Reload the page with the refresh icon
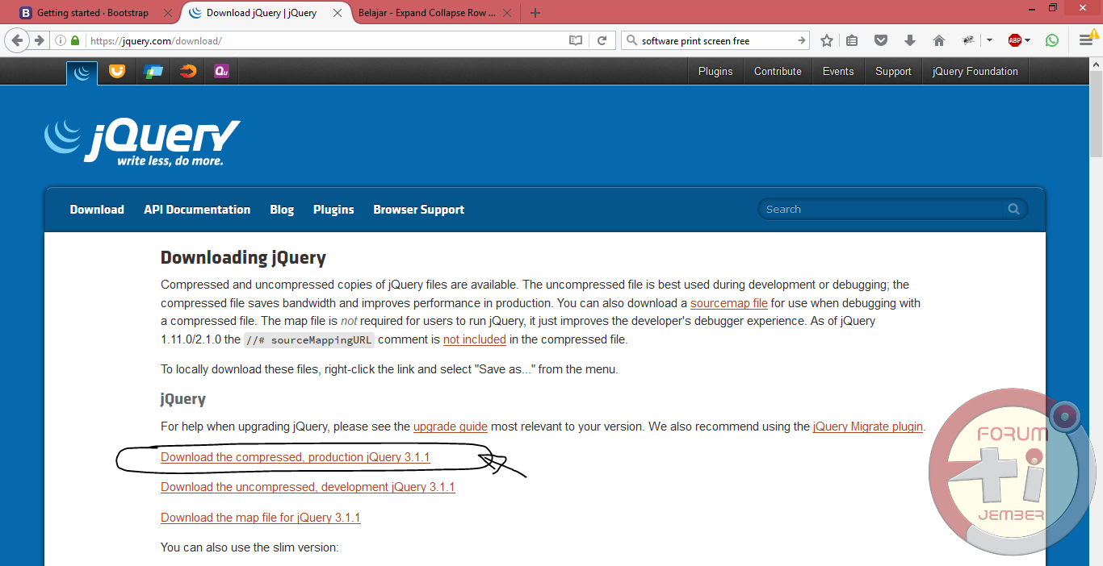 [x=602, y=40]
